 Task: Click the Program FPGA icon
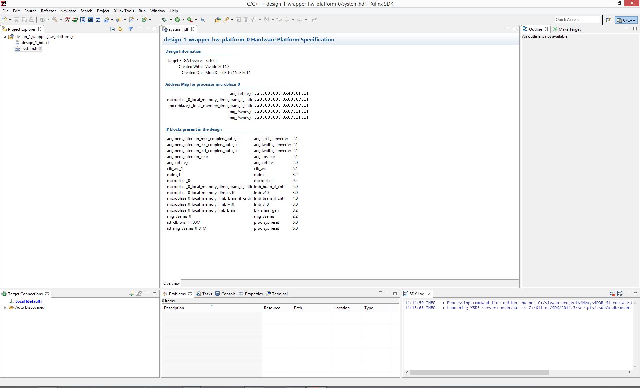point(75,20)
